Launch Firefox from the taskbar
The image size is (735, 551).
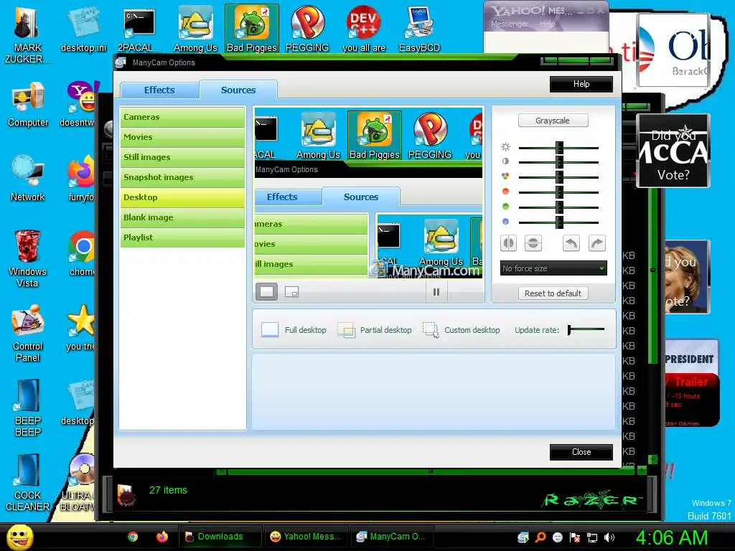point(162,537)
